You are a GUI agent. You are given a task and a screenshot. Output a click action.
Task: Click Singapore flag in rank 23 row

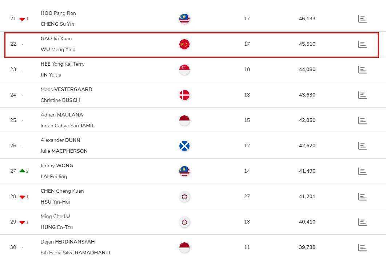click(184, 70)
